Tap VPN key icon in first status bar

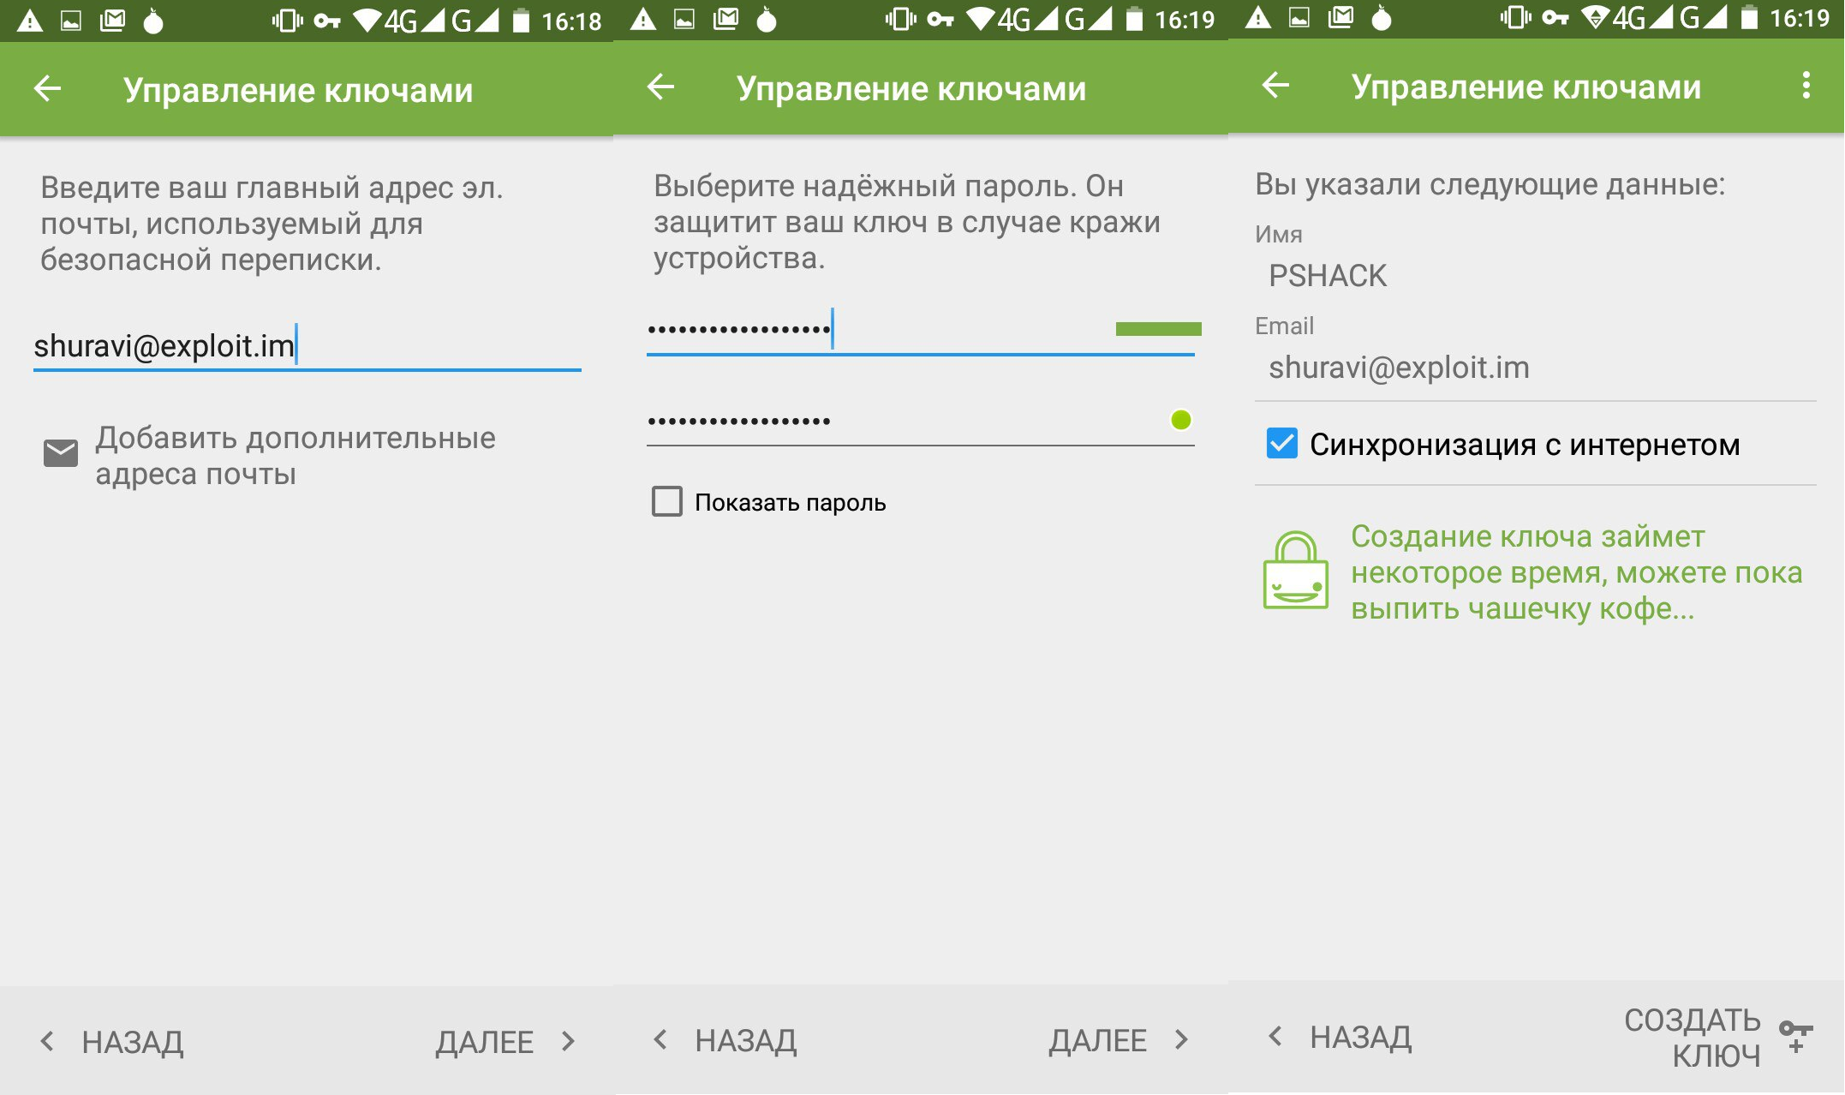coord(326,21)
